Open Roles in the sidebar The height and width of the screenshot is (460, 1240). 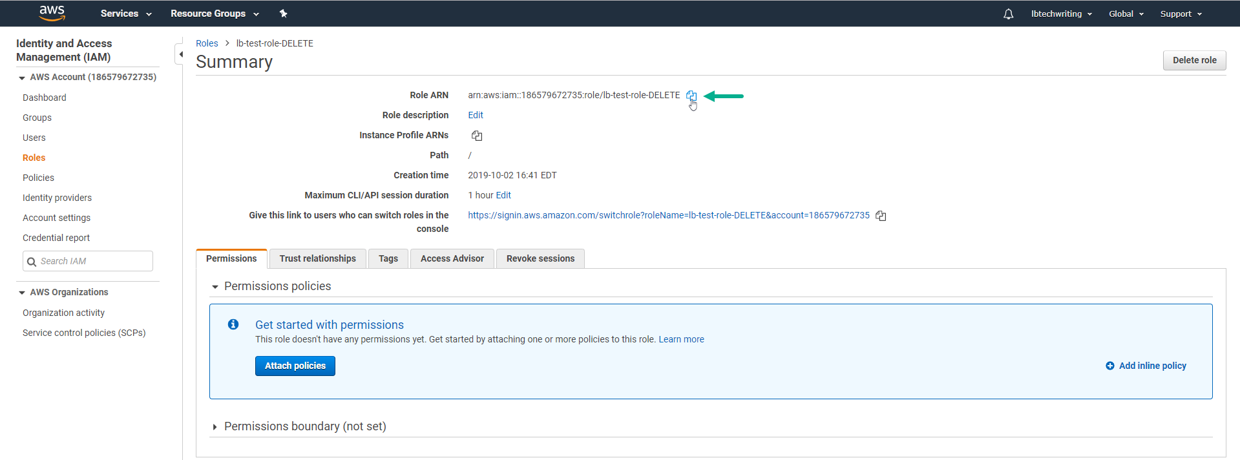pos(34,158)
